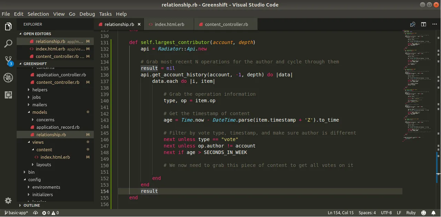Image resolution: width=441 pixels, height=217 pixels.
Task: Open Source Control view with badge
Action: point(8,61)
